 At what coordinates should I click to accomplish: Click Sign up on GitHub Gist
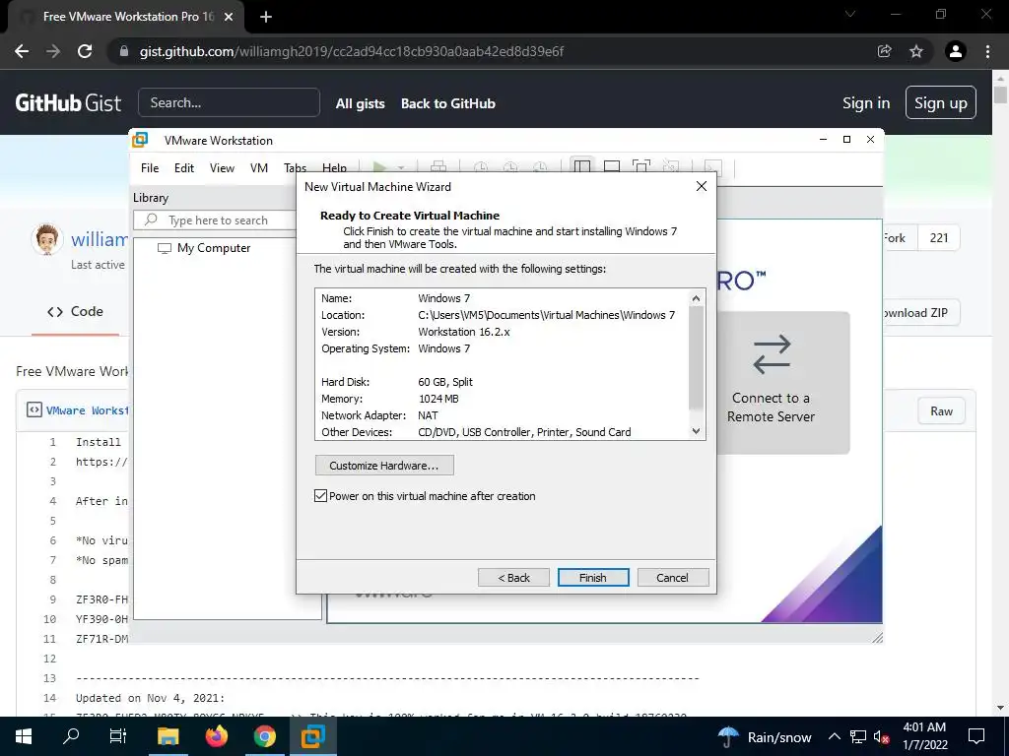940,102
